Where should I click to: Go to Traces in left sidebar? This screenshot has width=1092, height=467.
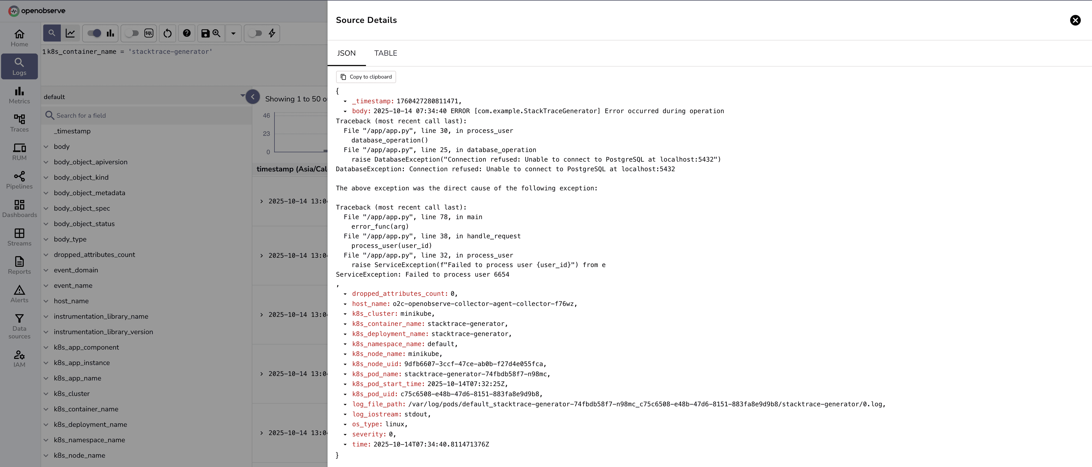(x=19, y=123)
